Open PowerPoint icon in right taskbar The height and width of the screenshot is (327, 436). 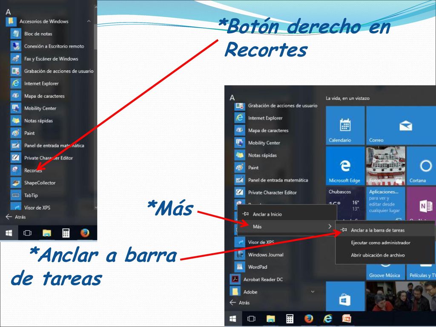coord(347,318)
